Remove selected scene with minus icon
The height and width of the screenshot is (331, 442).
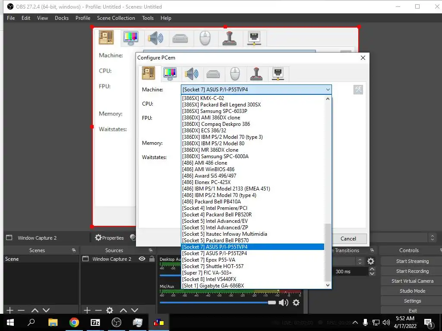[21, 310]
